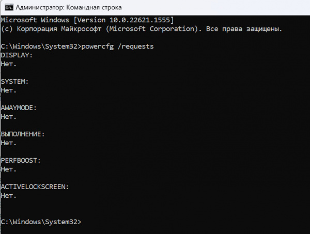Click the 'AWAYMODE:' heading in output
This screenshot has height=234, width=310.
tap(19, 108)
